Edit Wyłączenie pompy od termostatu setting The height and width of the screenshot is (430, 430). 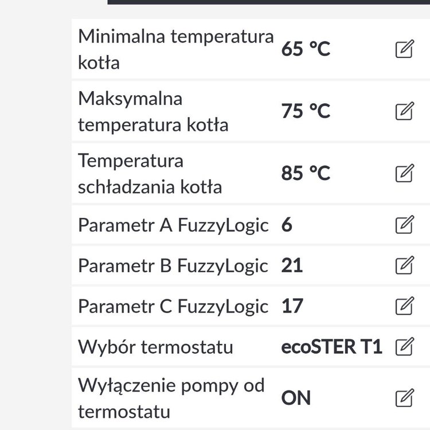pos(405,398)
